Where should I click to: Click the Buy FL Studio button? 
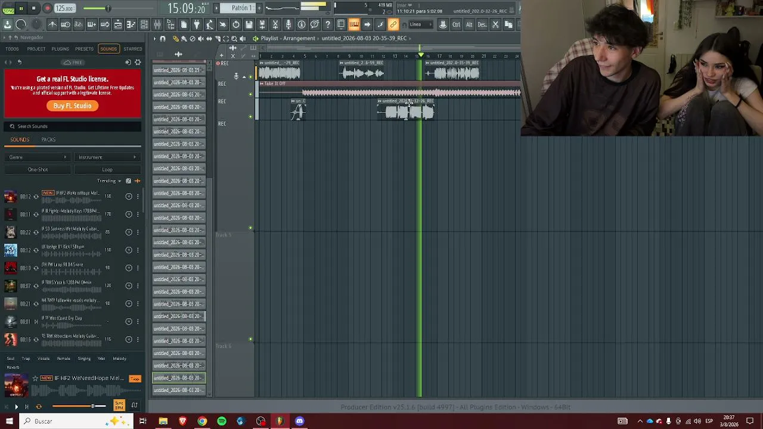pyautogui.click(x=72, y=106)
